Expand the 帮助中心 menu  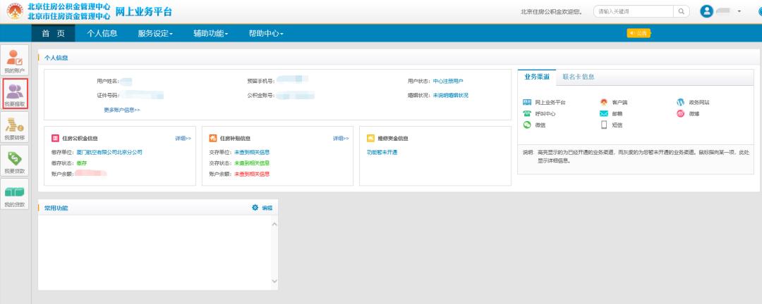click(x=266, y=34)
